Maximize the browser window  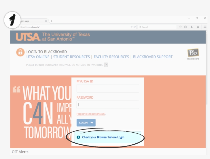coord(197,18)
